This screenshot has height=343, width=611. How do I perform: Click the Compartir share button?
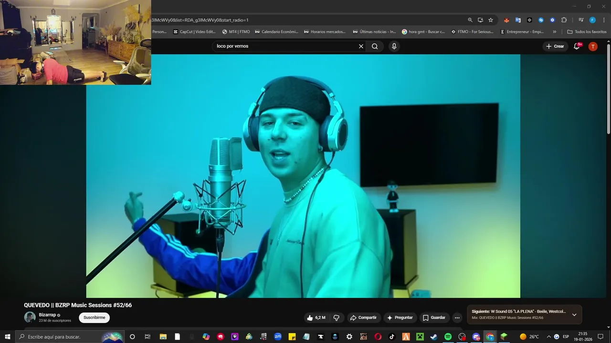[x=363, y=318]
